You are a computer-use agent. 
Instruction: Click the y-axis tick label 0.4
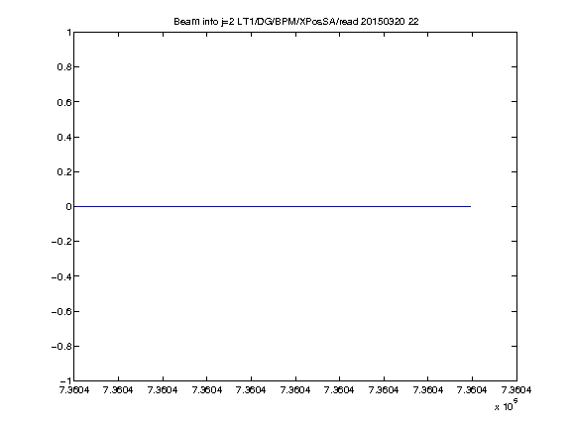[x=63, y=137]
